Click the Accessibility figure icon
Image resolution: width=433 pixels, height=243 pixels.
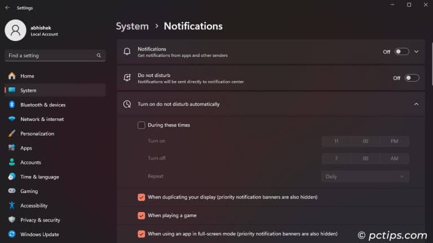tap(12, 205)
